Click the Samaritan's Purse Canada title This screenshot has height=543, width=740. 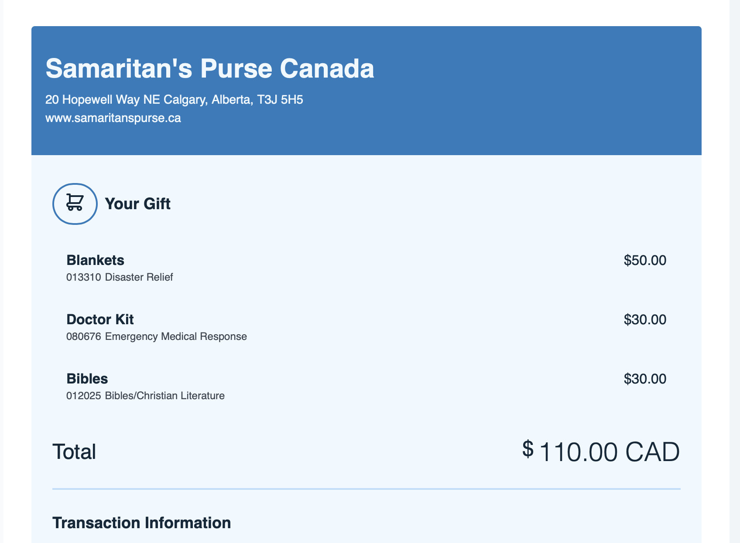[209, 69]
